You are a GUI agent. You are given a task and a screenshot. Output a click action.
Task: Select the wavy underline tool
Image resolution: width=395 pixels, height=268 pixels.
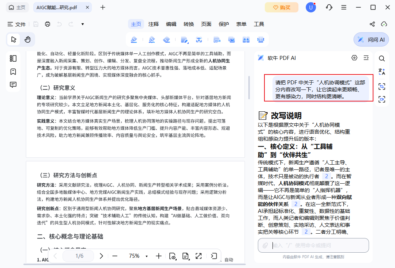click(x=152, y=39)
